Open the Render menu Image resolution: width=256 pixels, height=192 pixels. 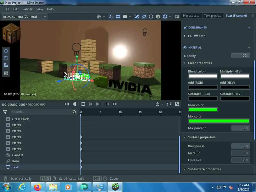tap(27, 9)
